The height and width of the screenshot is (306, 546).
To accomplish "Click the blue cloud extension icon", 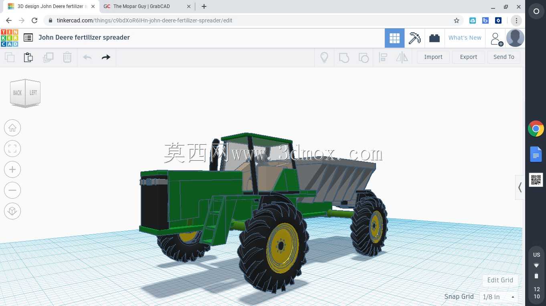I will [473, 20].
